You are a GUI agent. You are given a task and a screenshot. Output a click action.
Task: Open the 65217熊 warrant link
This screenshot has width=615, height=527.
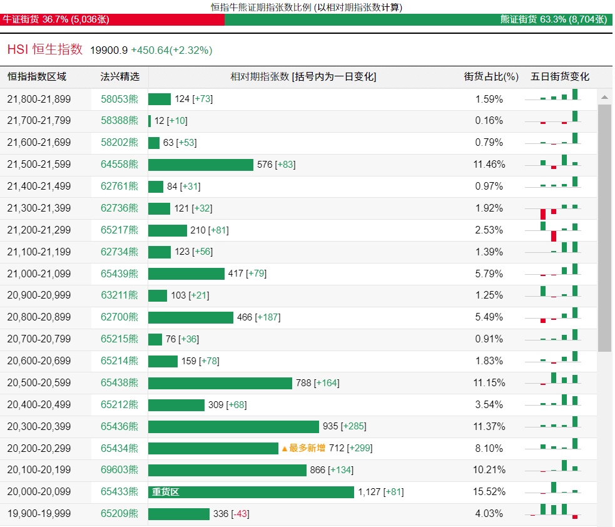(119, 230)
